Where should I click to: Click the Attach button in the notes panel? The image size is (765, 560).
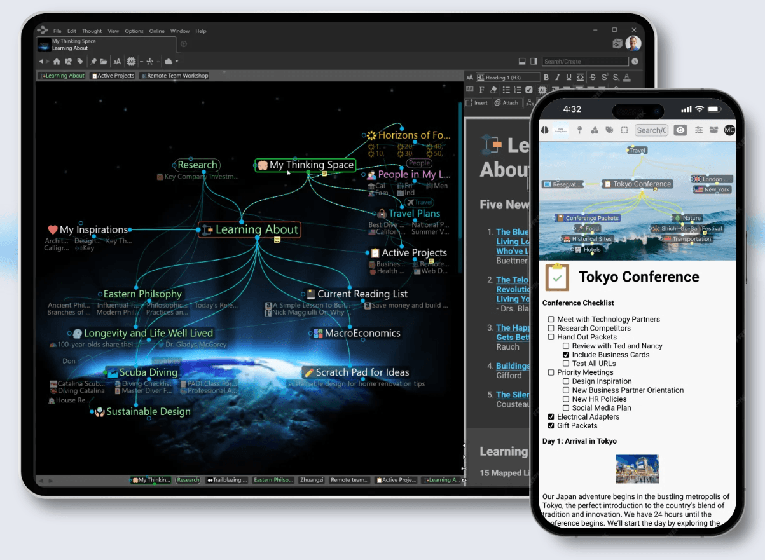click(507, 102)
